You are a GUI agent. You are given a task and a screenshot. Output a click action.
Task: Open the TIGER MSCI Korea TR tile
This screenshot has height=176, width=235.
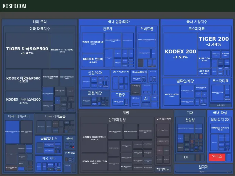(x=187, y=91)
